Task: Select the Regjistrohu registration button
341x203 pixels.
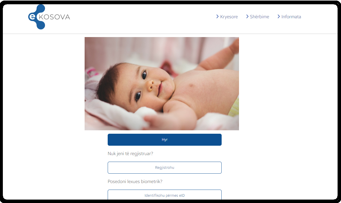Action: [165, 168]
